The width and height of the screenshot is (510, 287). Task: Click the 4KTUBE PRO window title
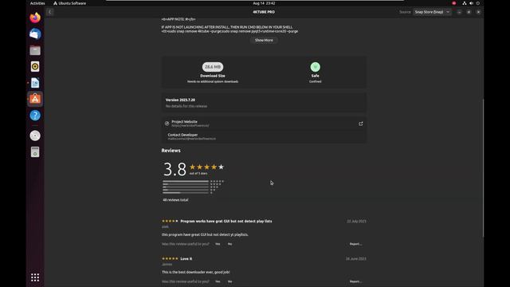pyautogui.click(x=264, y=12)
